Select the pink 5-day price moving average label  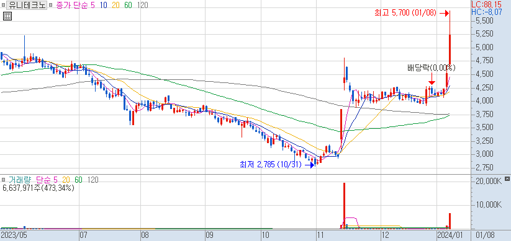[x=93, y=5]
